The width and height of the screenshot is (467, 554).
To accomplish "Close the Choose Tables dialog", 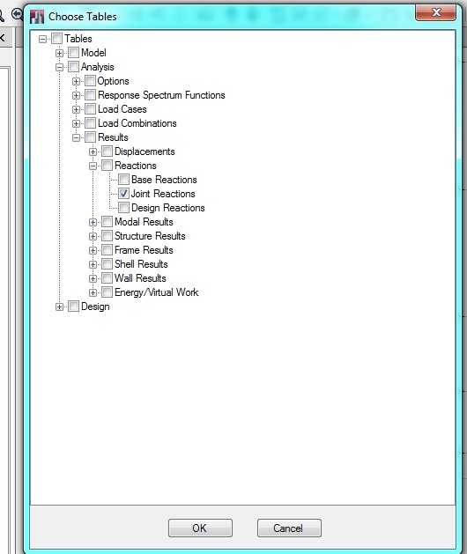I will coord(435,13).
